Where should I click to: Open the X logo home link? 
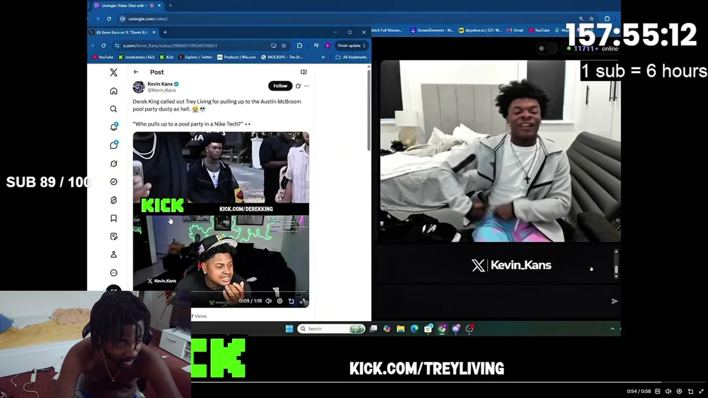pos(113,72)
